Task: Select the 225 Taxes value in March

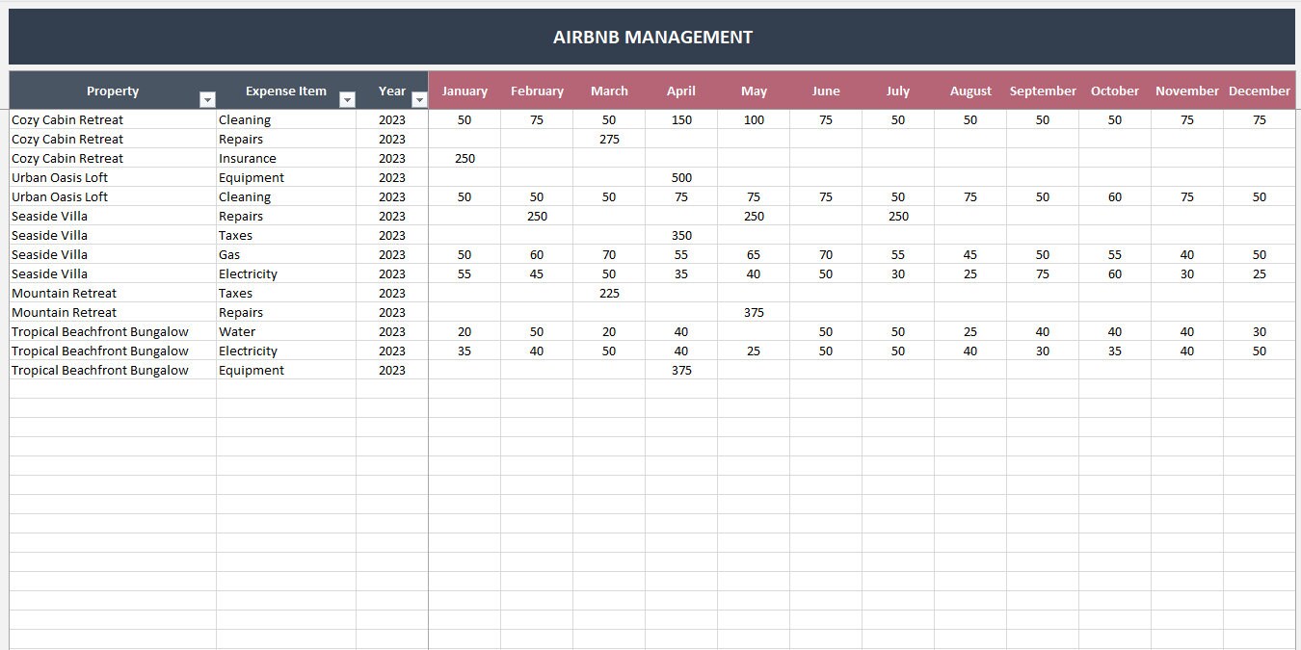Action: tap(609, 293)
